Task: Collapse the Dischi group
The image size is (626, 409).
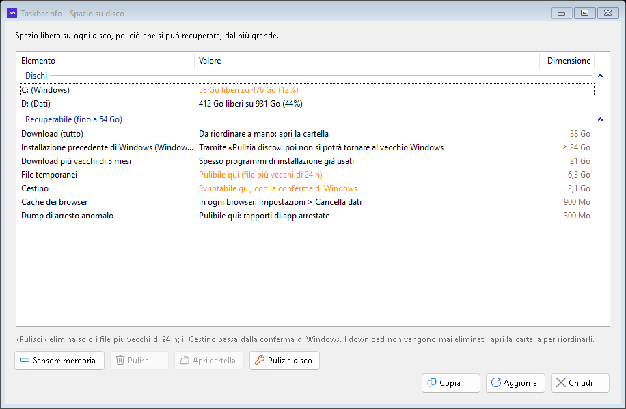Action: (x=600, y=76)
